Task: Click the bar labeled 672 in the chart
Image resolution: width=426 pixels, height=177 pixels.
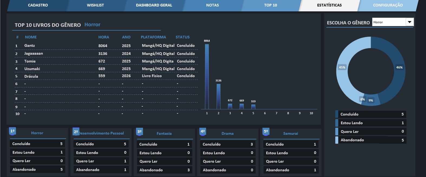Action: pyautogui.click(x=230, y=106)
